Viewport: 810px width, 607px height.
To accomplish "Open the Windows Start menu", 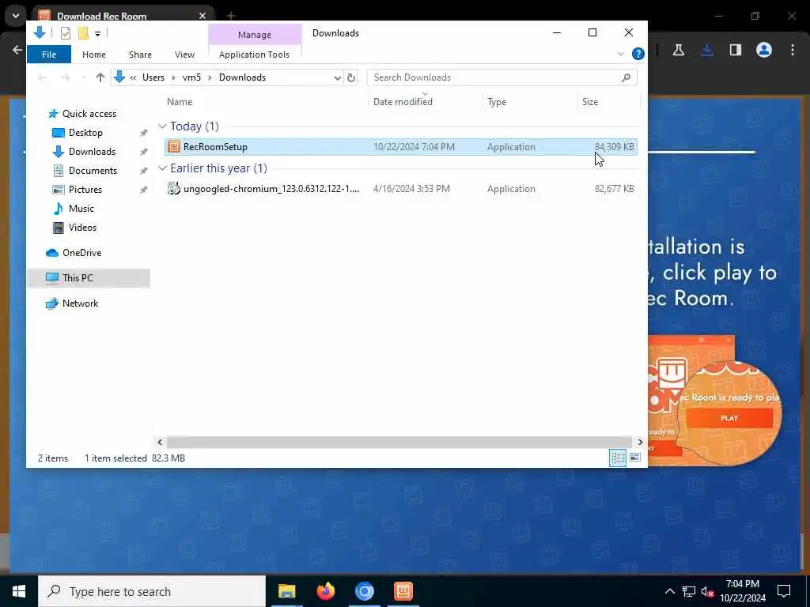I will (x=19, y=591).
